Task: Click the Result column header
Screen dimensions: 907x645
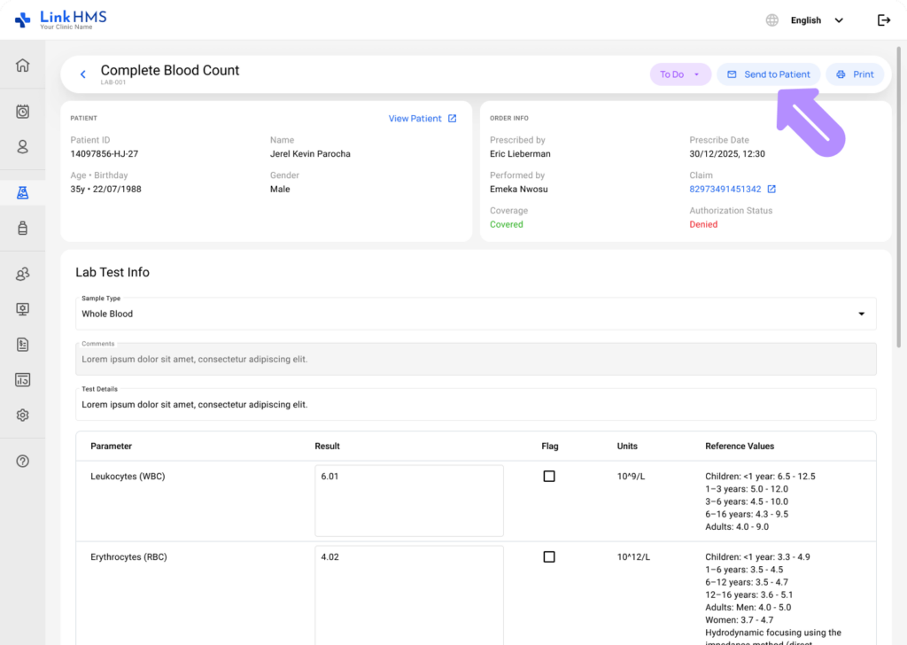Action: coord(327,446)
